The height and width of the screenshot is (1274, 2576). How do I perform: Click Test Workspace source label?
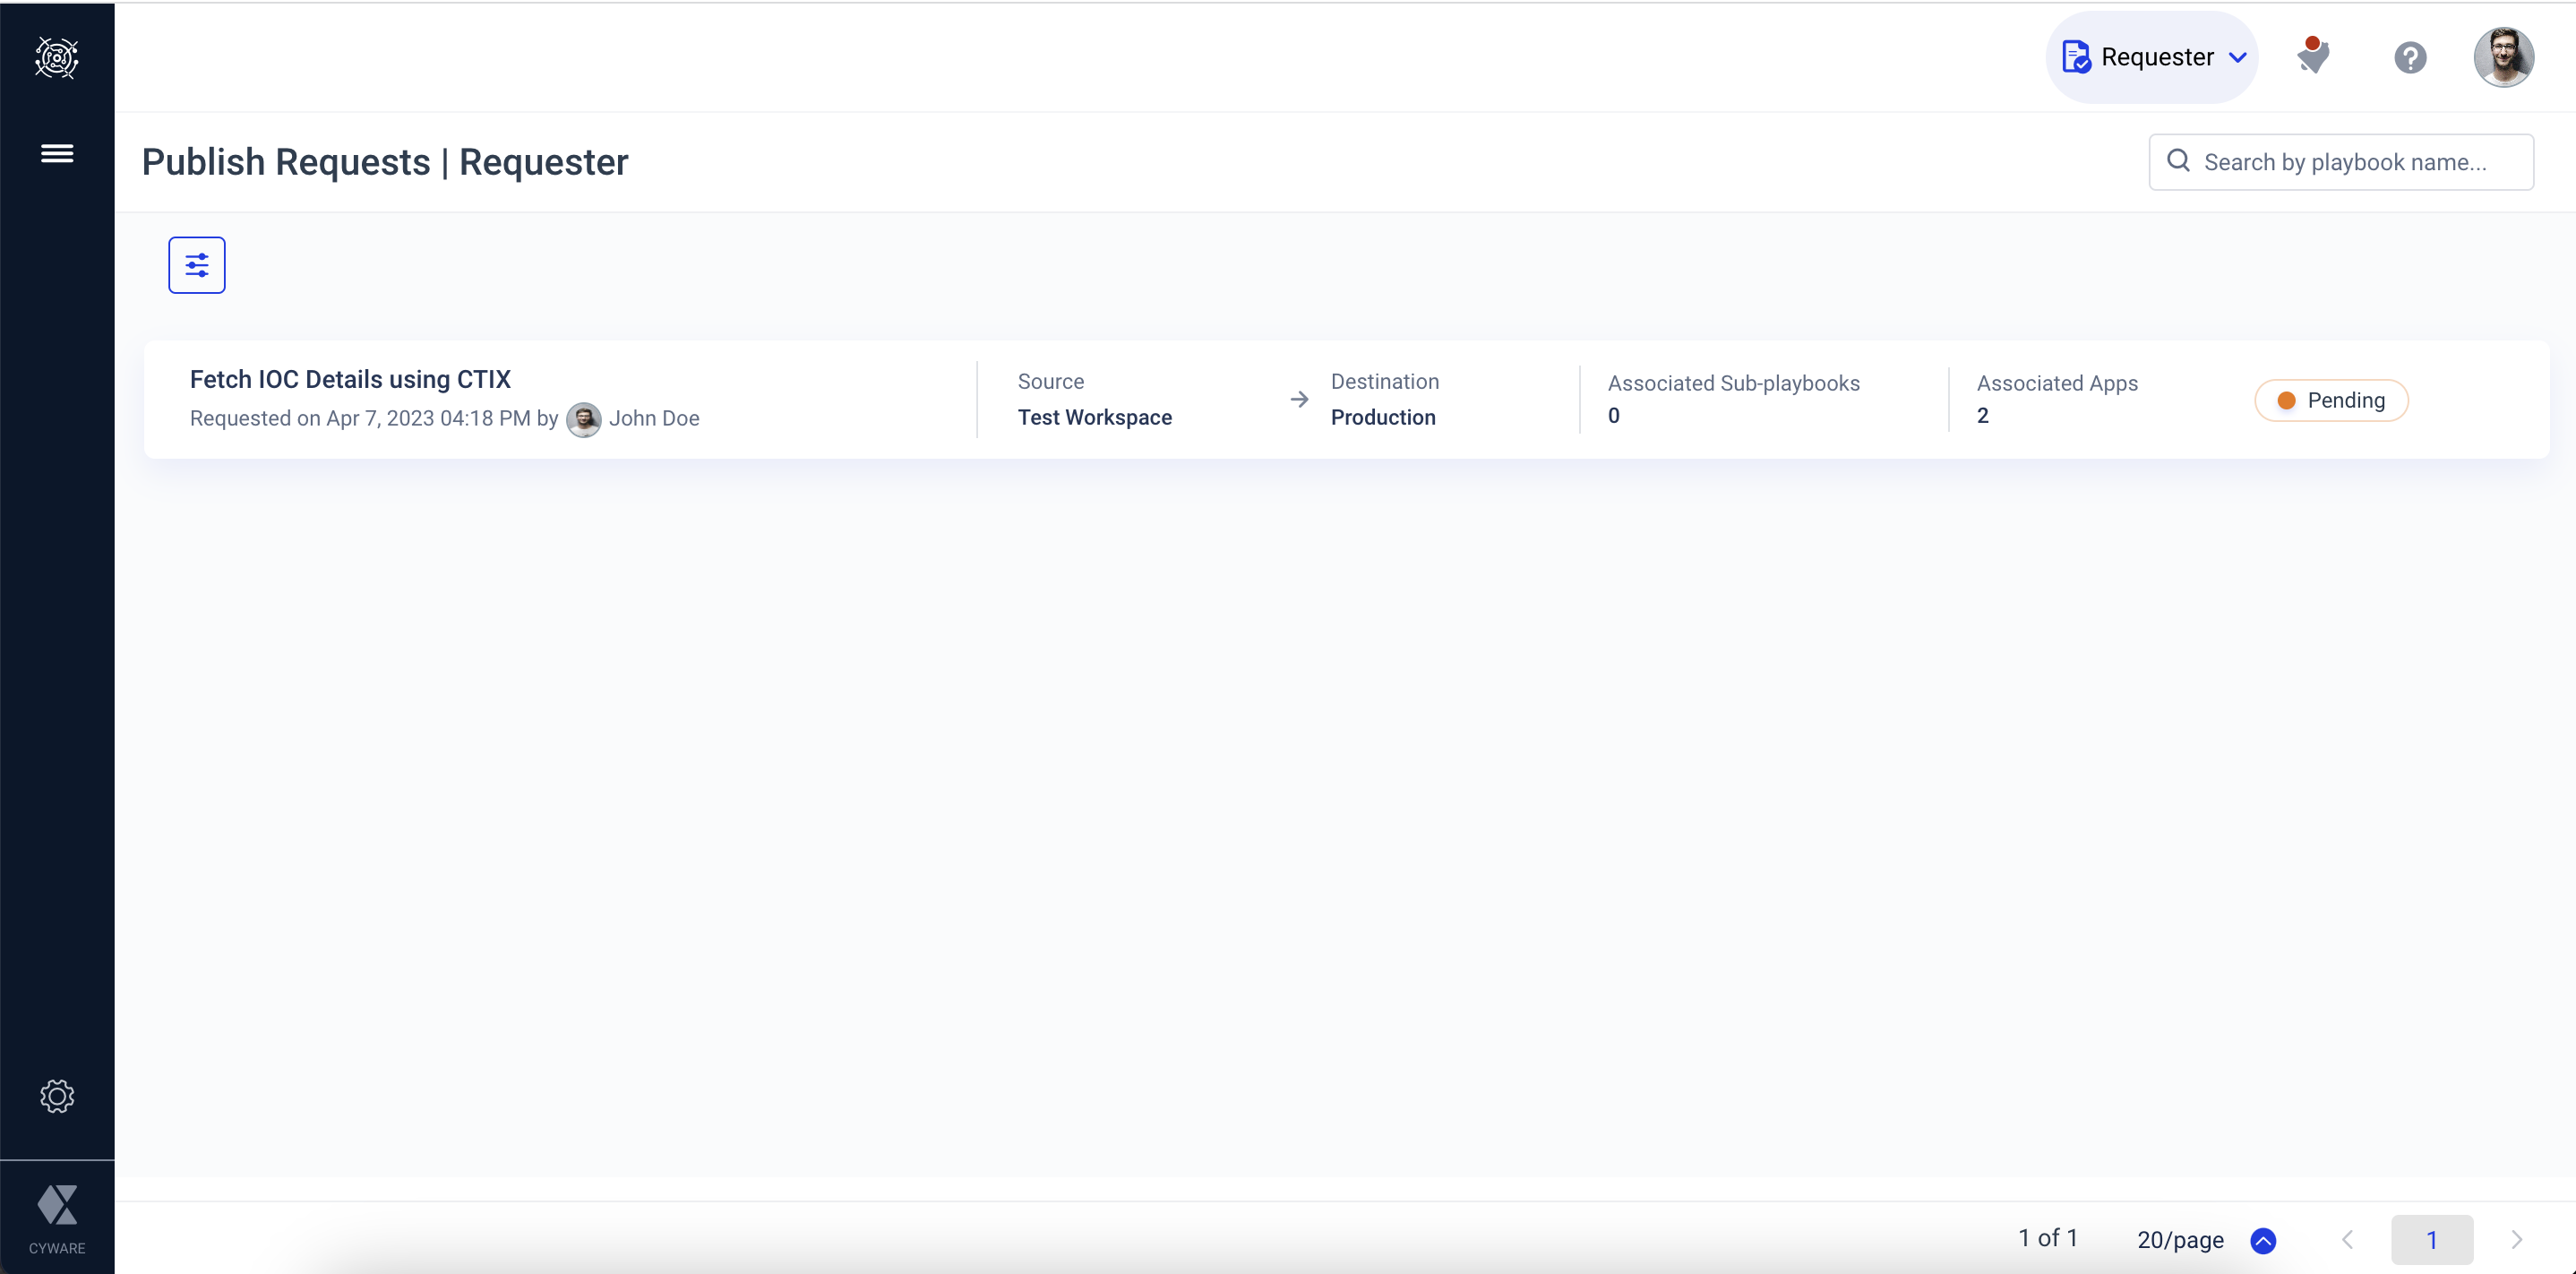(x=1093, y=416)
